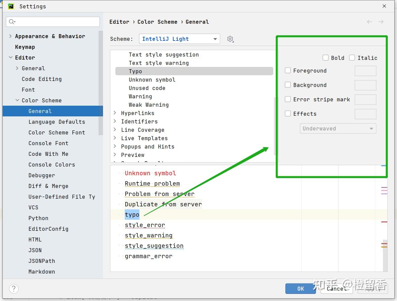This screenshot has height=301, width=397.
Task: Click the PyCharm icon in the title bar
Action: [x=11, y=6]
